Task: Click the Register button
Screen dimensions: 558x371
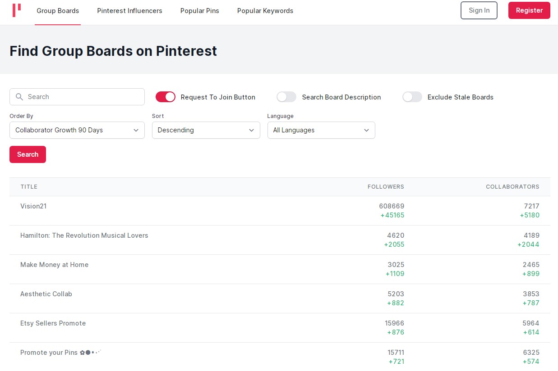Action: tap(529, 10)
